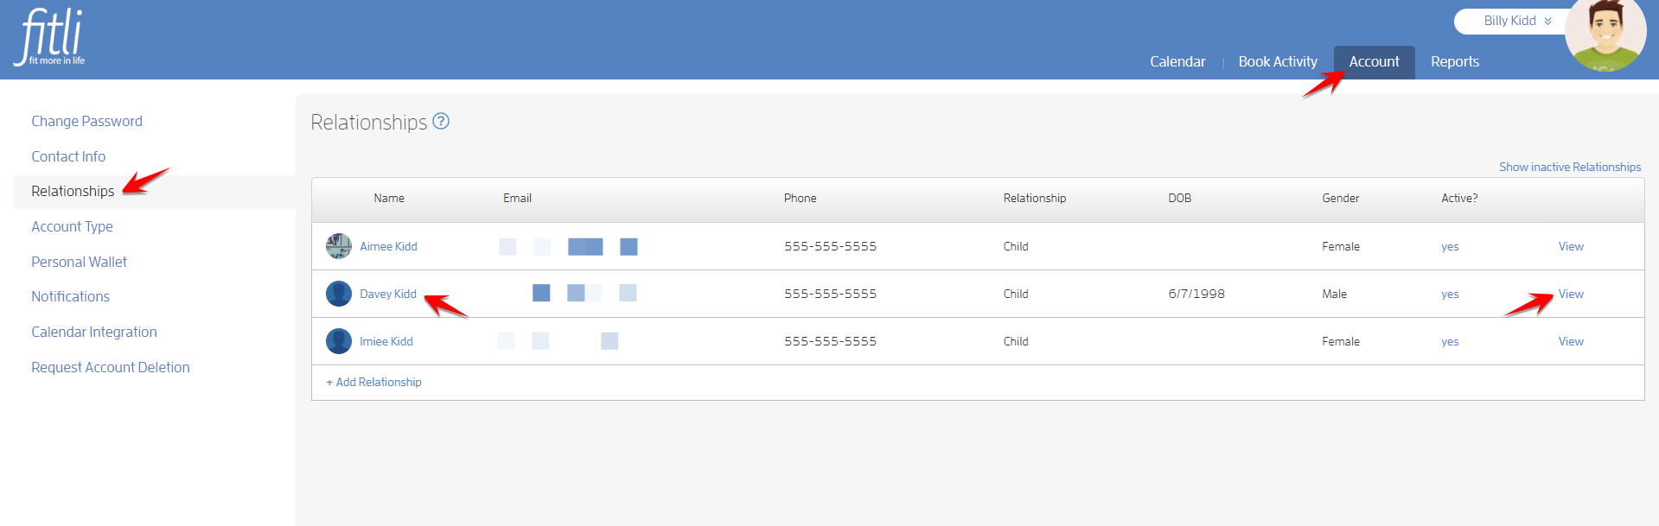Click Imiee Kidd's avatar icon
The height and width of the screenshot is (526, 1659).
339,341
